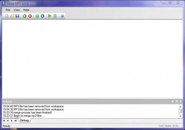
Task: Click the Output log scroll down arrow
Action: tap(181, 116)
